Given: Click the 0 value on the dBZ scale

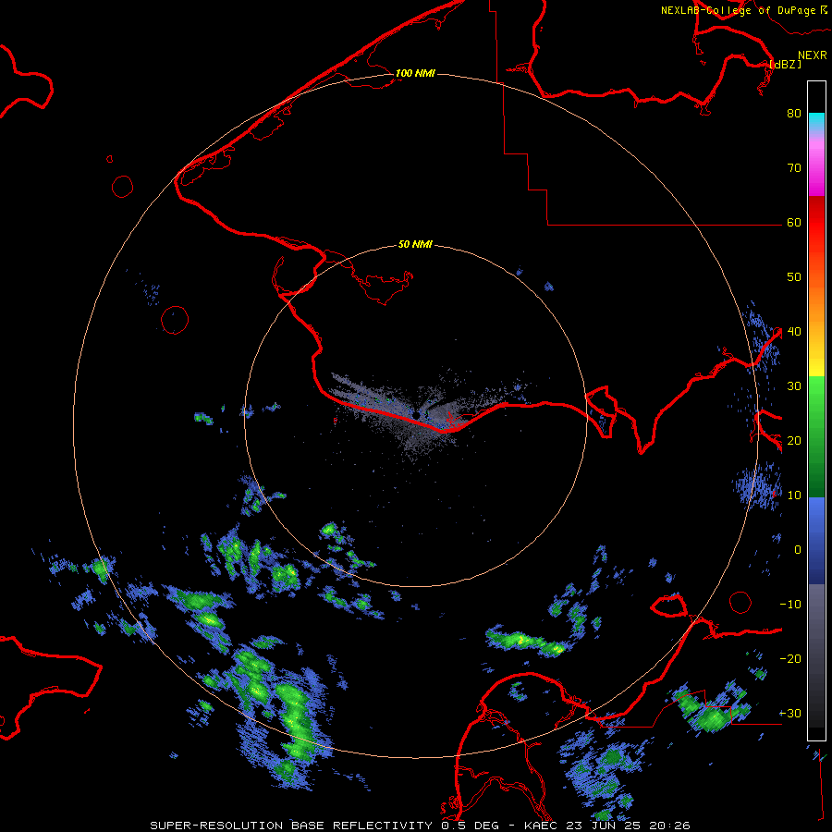Looking at the screenshot, I should [798, 550].
